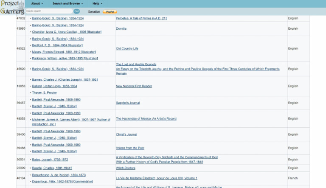Screen dimensions: 326x188
Task: Click ebook number 47832
Action: 21,18
